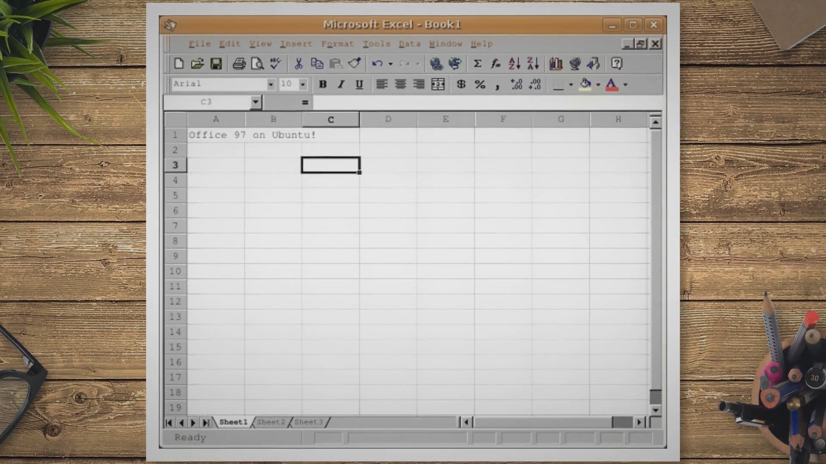Image resolution: width=826 pixels, height=464 pixels.
Task: Toggle Bold formatting
Action: (323, 84)
